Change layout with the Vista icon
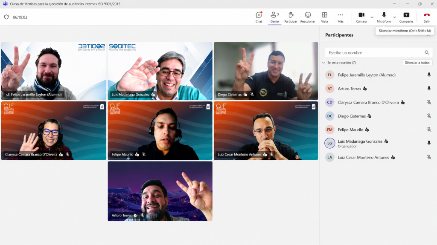 (x=324, y=17)
